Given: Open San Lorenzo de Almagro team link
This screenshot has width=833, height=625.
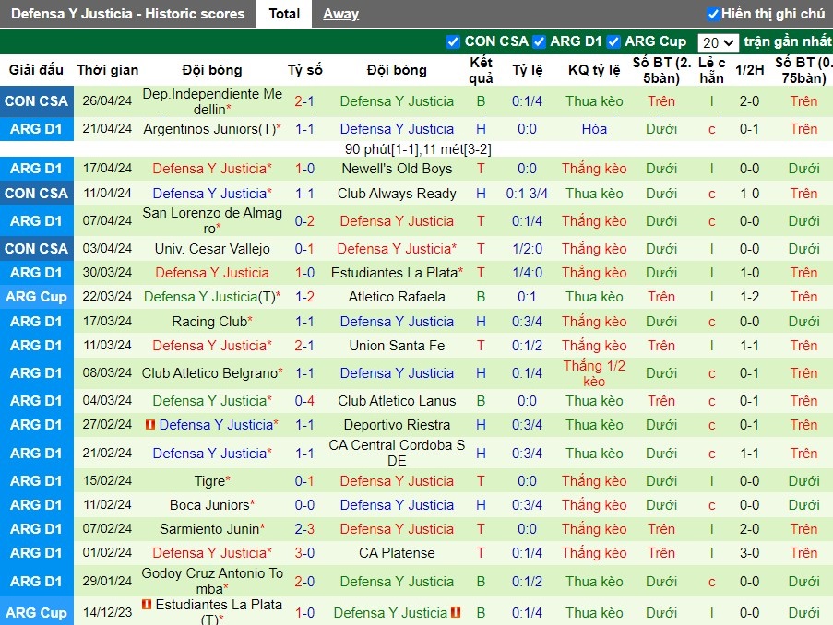Looking at the screenshot, I should click(x=212, y=221).
